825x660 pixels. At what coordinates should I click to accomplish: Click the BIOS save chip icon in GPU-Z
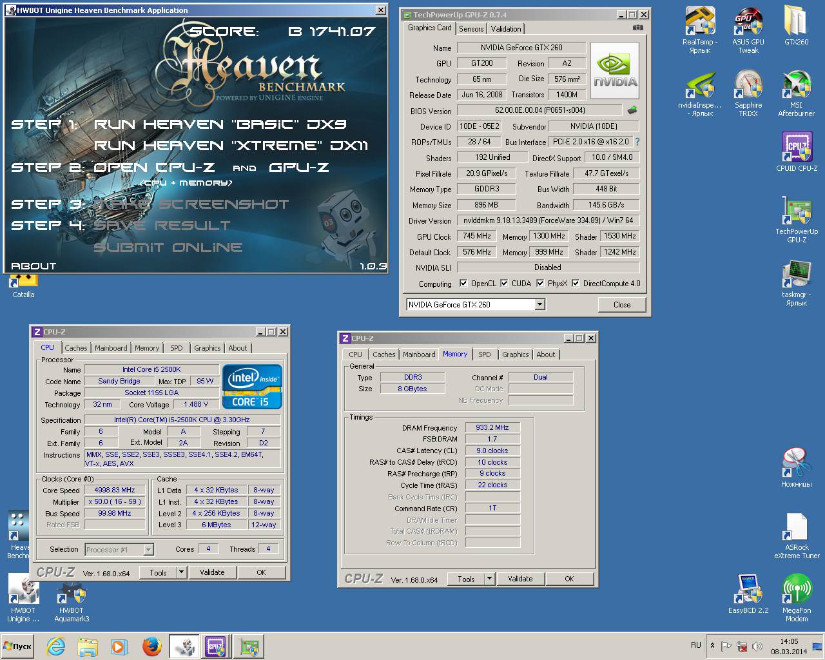point(632,110)
